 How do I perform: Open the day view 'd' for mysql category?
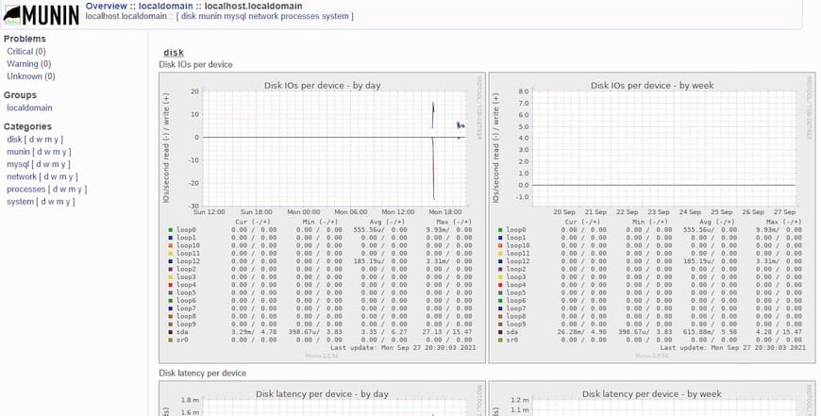point(40,164)
